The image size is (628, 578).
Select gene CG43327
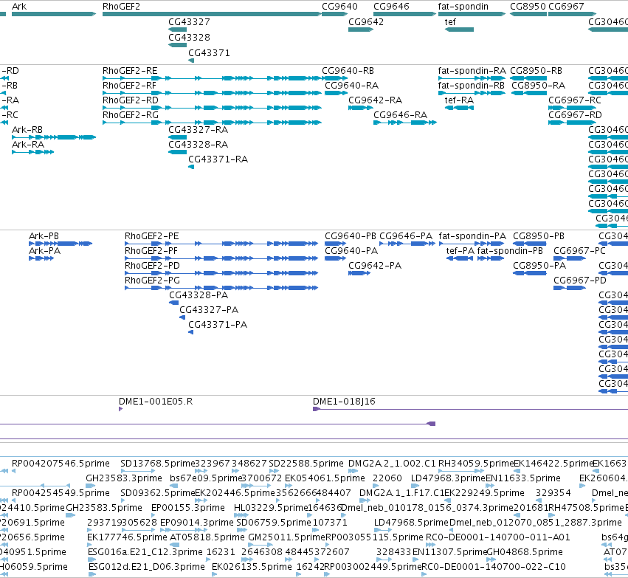click(177, 30)
